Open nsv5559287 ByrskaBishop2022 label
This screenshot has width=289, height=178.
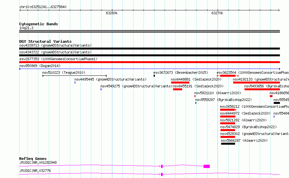[x=223, y=100]
